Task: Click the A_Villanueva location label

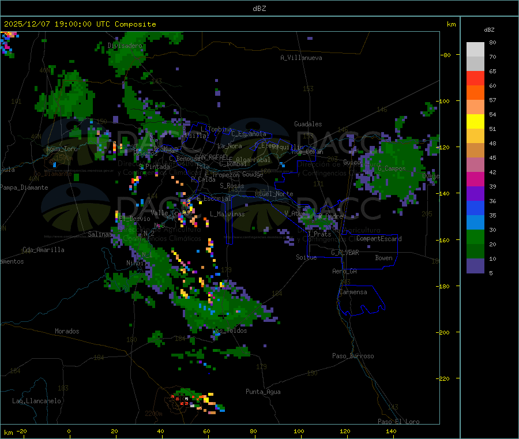Action: [301, 58]
